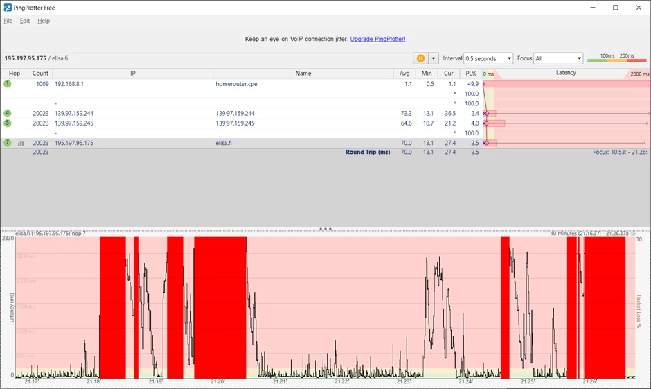Click the 0 ms latency scale minimum
651x389 pixels.
coord(488,74)
